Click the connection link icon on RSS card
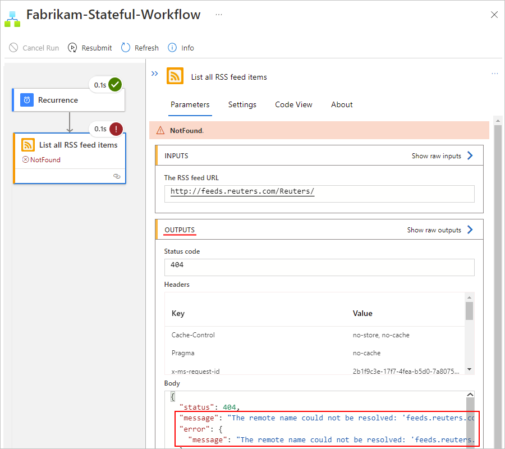This screenshot has width=505, height=449. pyautogui.click(x=117, y=176)
